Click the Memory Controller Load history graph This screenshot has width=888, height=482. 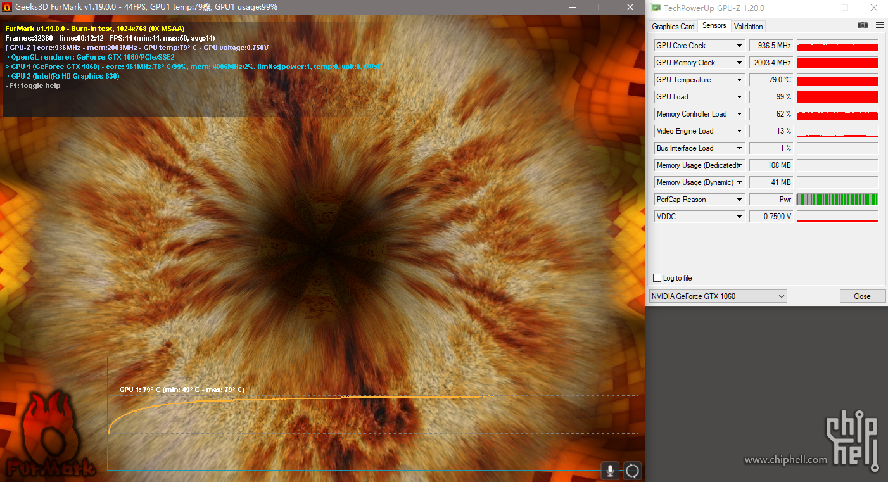(x=837, y=114)
